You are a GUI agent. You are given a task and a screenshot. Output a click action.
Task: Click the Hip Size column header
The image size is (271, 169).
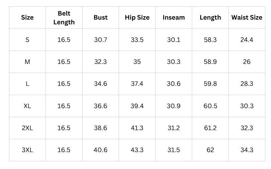click(x=137, y=18)
